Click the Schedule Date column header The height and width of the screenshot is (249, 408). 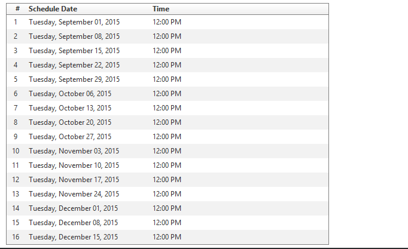pos(53,9)
